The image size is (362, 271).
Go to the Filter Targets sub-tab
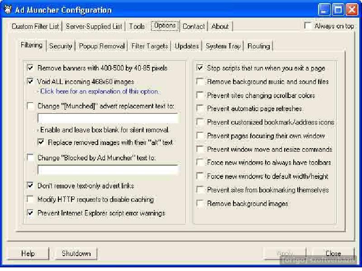tap(150, 46)
